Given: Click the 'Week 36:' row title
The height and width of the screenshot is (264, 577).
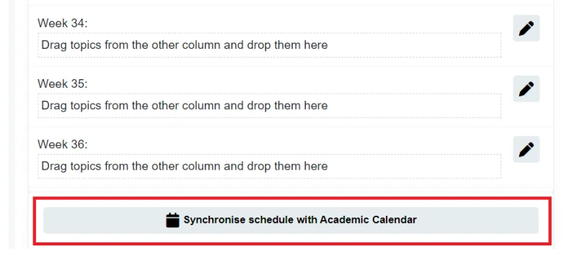Looking at the screenshot, I should (63, 145).
